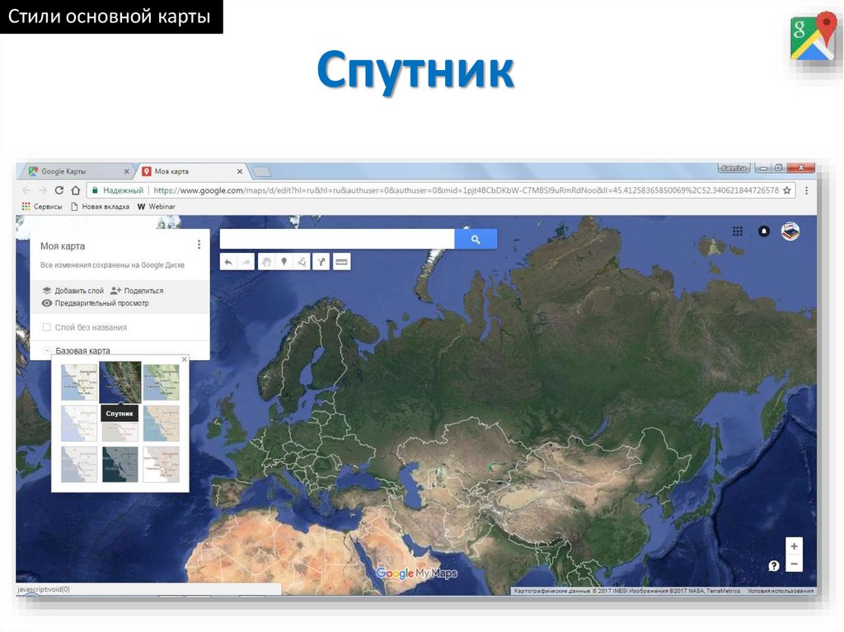Open the Новая вкладка bookmark

(100, 206)
